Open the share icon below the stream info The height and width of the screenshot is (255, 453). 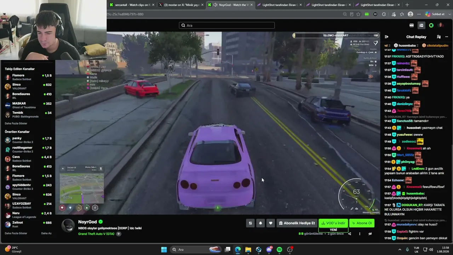point(350,234)
